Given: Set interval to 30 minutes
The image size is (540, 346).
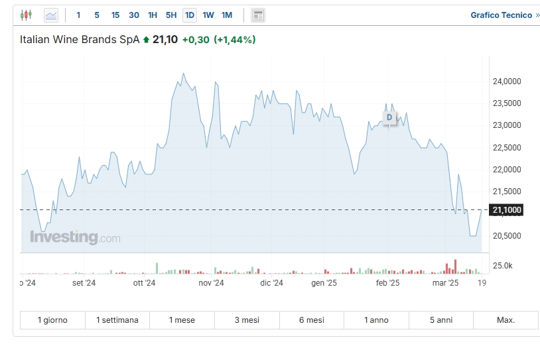Looking at the screenshot, I should [134, 15].
